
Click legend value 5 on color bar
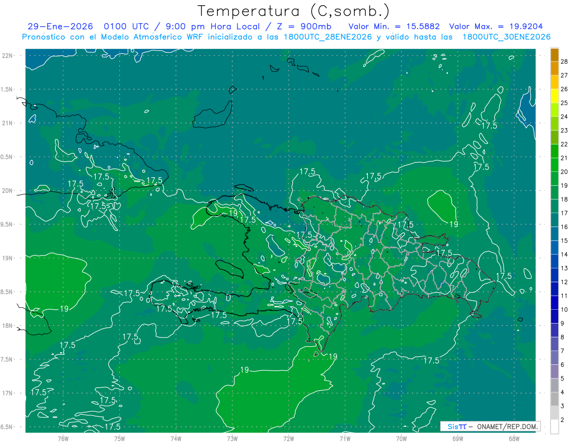click(563, 379)
